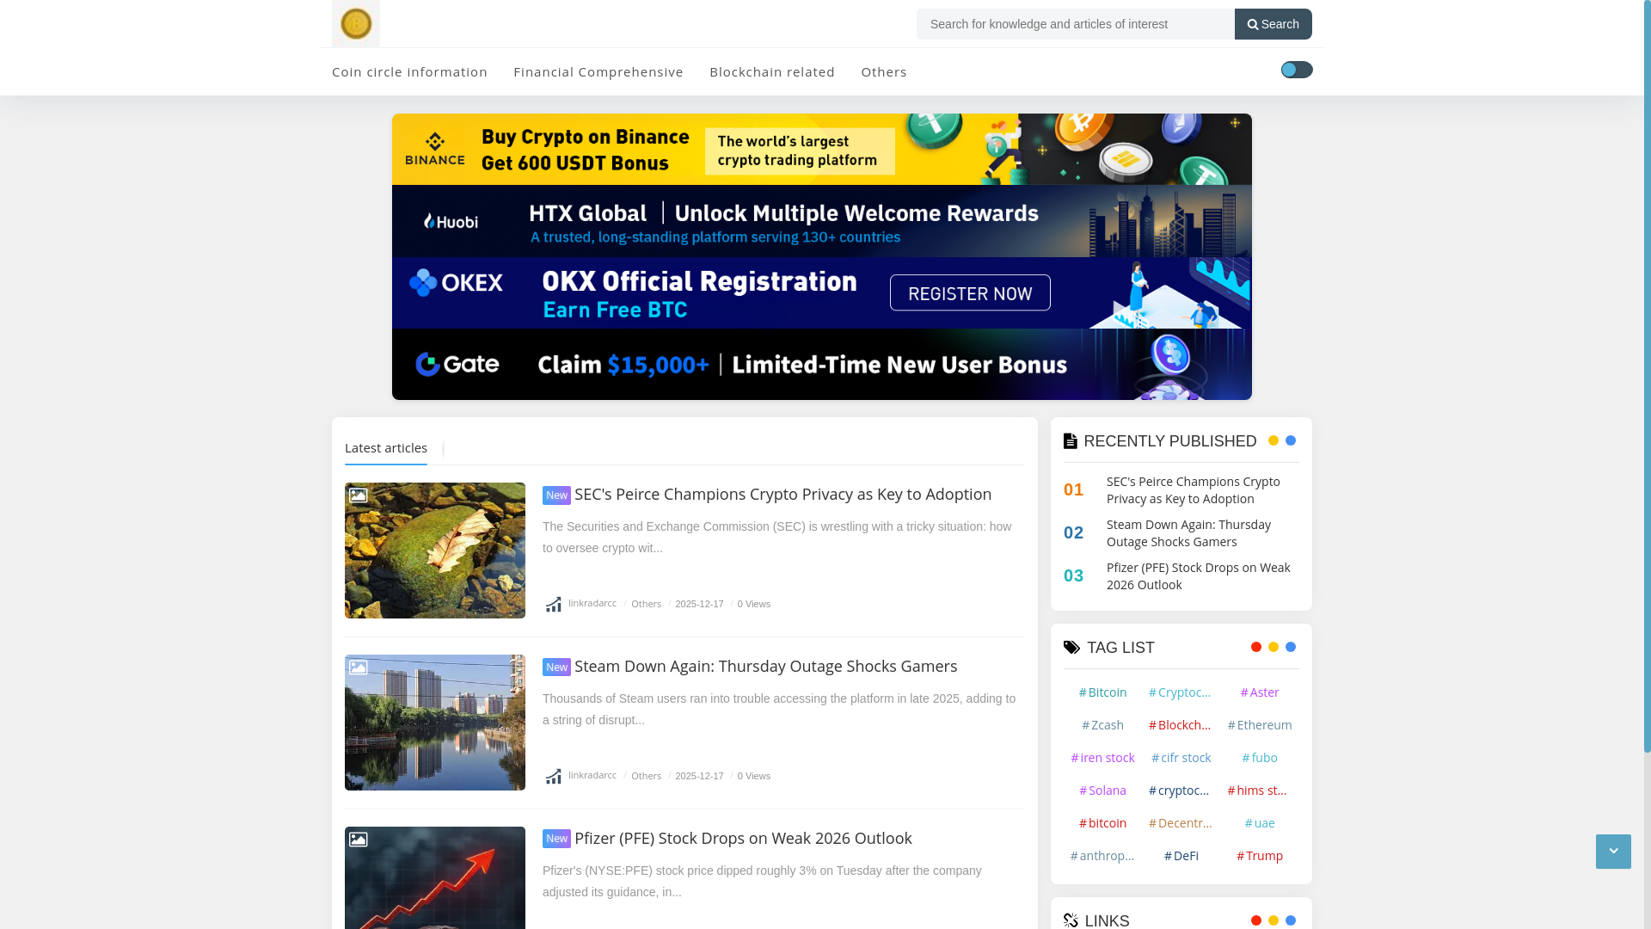
Task: Open Others category on Steam Down article
Action: coord(646,776)
